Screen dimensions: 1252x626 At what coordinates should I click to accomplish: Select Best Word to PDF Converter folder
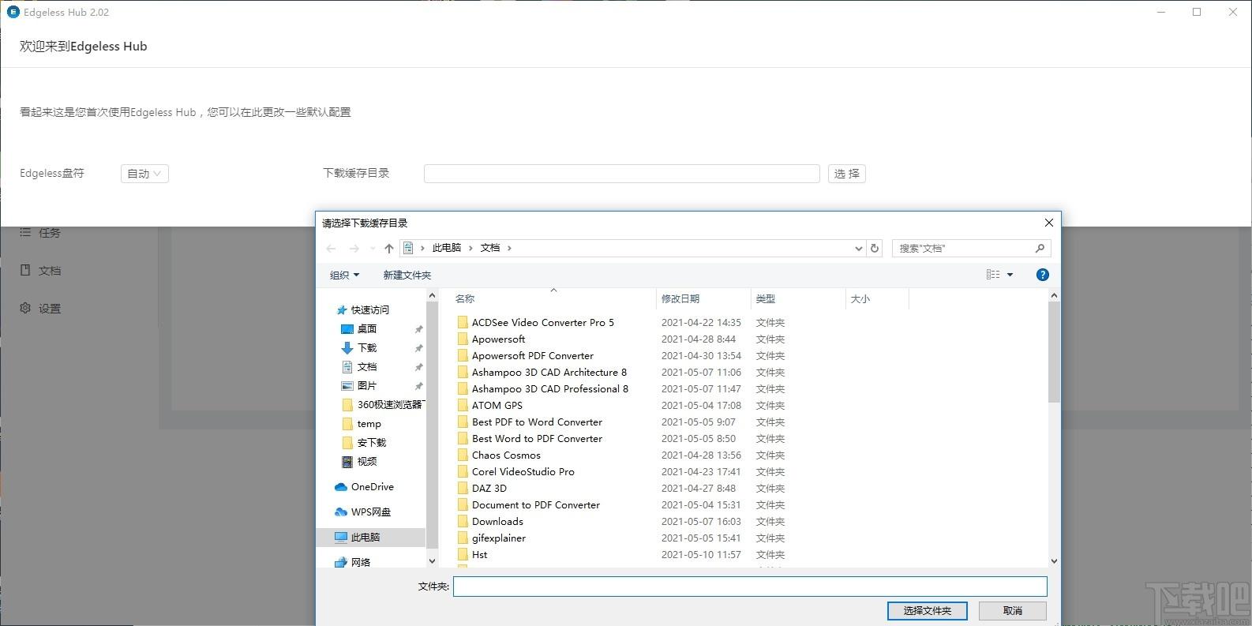[x=537, y=438]
